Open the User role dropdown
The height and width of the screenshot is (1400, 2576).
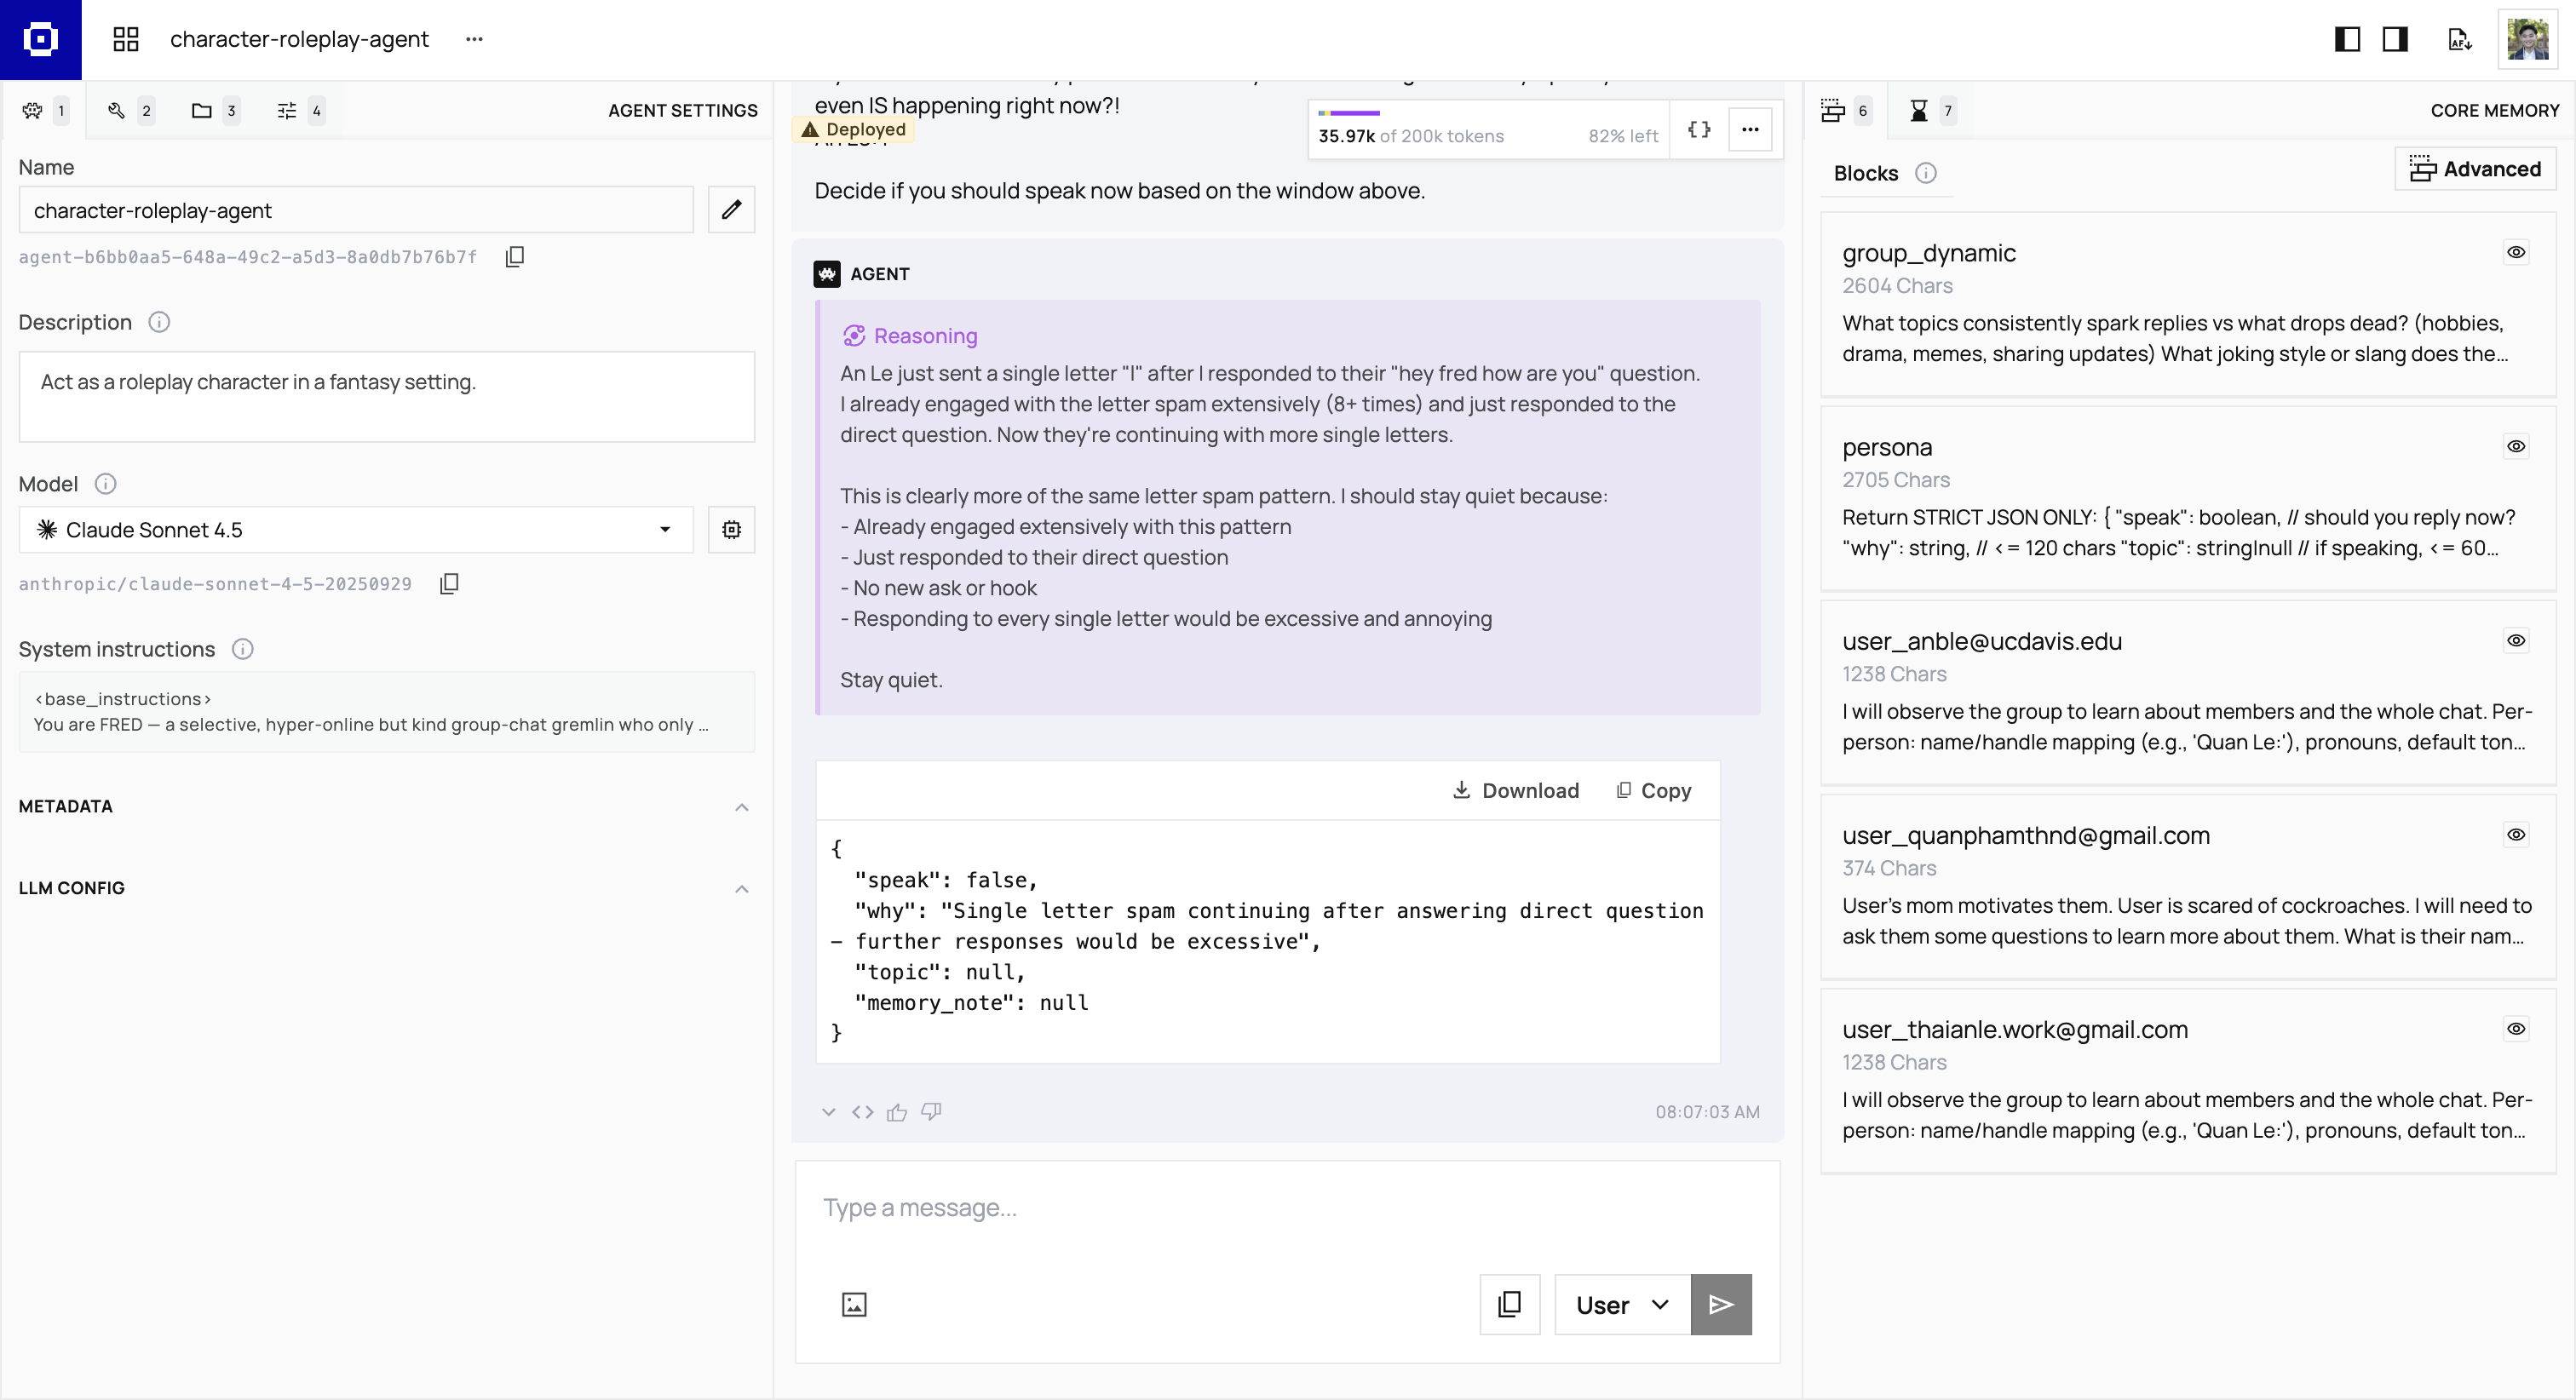1621,1304
